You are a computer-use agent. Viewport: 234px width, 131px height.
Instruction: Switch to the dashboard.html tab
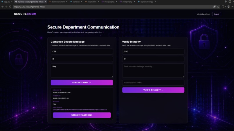(58, 2)
